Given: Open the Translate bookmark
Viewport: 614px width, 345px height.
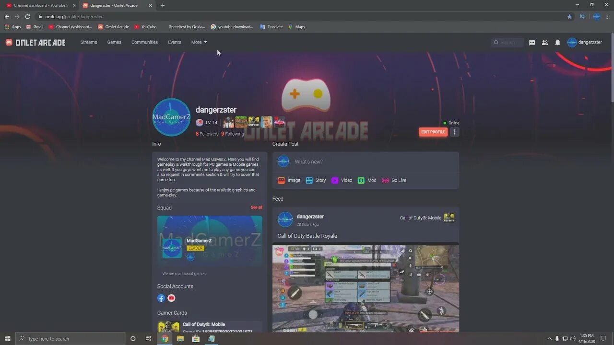Looking at the screenshot, I should [x=272, y=27].
